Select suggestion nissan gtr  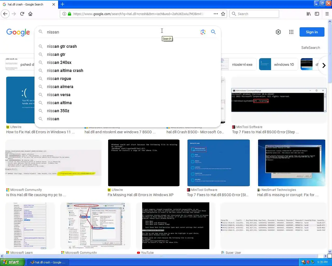[128, 54]
